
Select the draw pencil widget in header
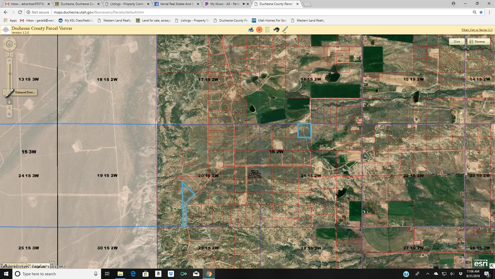[285, 30]
